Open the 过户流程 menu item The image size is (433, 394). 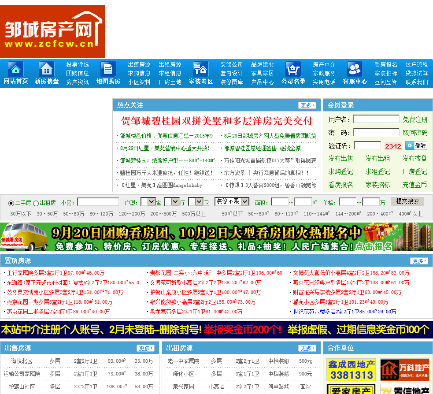pyautogui.click(x=416, y=65)
